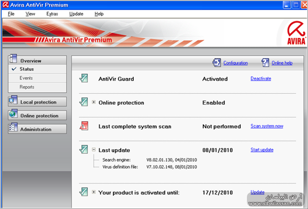Click Online protection green check status icon
This screenshot has width=308, height=209.
[84, 102]
